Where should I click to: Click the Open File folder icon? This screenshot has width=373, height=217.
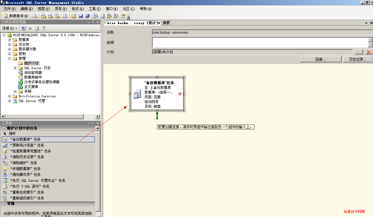click(x=74, y=16)
